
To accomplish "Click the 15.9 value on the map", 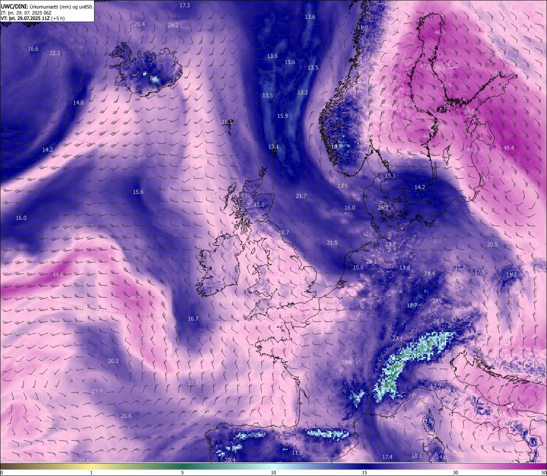I will (x=282, y=116).
